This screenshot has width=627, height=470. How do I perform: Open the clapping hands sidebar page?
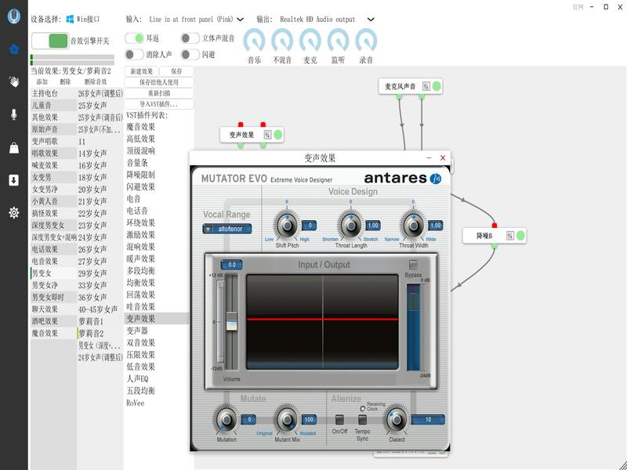coord(14,81)
